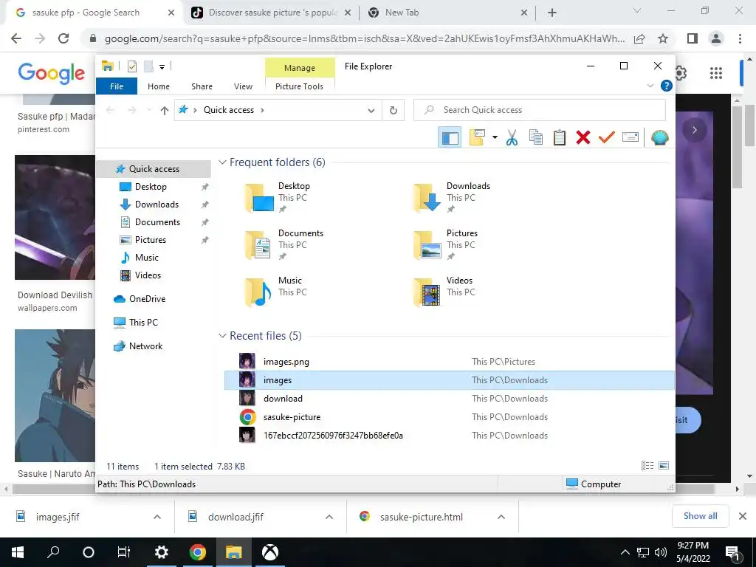The height and width of the screenshot is (567, 756).
Task: Select Downloads in the navigation pane
Action: click(157, 205)
